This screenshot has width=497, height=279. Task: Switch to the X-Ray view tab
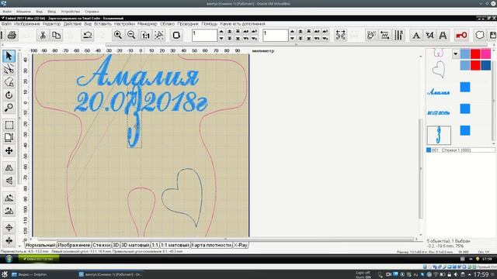[x=241, y=245]
